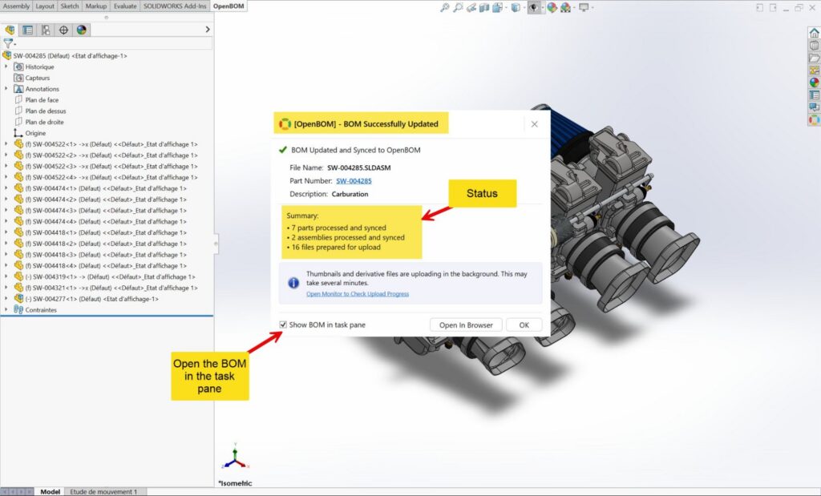
Task: Open SOLIDWORKS Resources home icon in task pane
Action: point(814,33)
